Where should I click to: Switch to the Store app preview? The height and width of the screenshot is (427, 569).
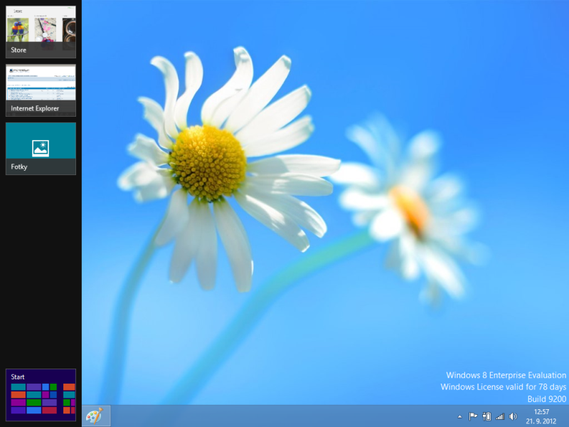[41, 26]
